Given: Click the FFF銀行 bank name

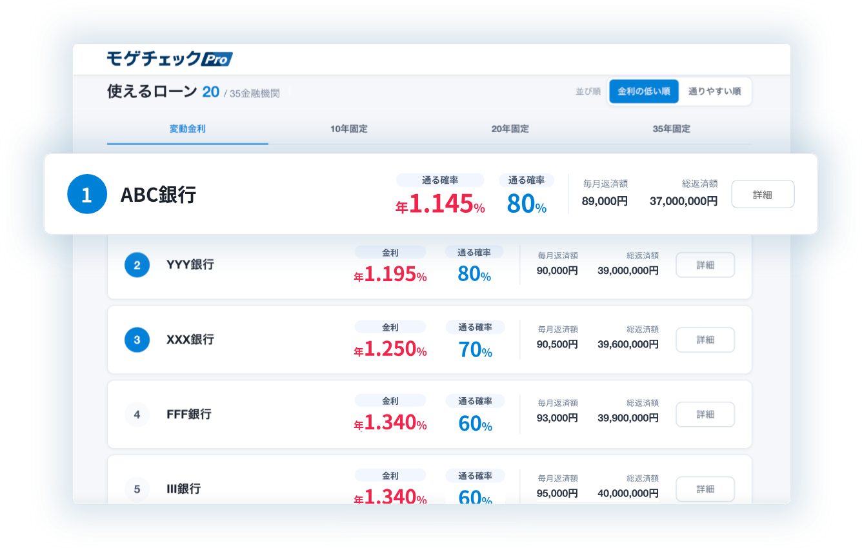Looking at the screenshot, I should (x=189, y=415).
